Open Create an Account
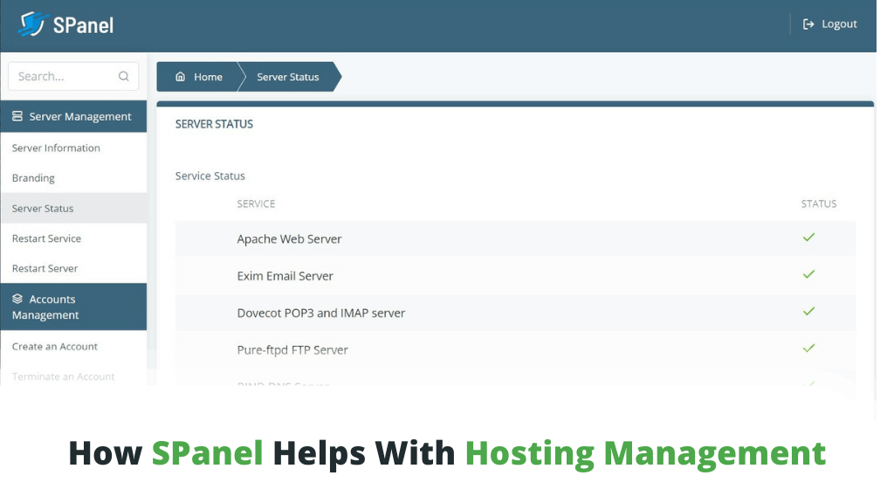The width and height of the screenshot is (894, 503). click(x=54, y=347)
